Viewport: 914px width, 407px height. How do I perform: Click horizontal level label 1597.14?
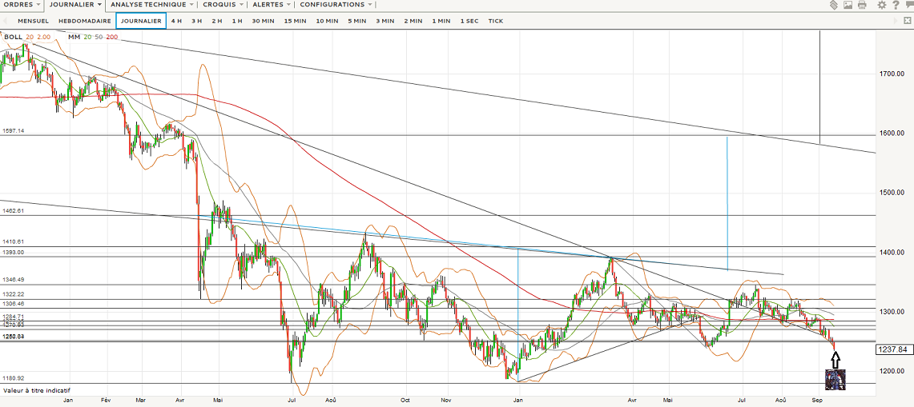click(x=14, y=131)
